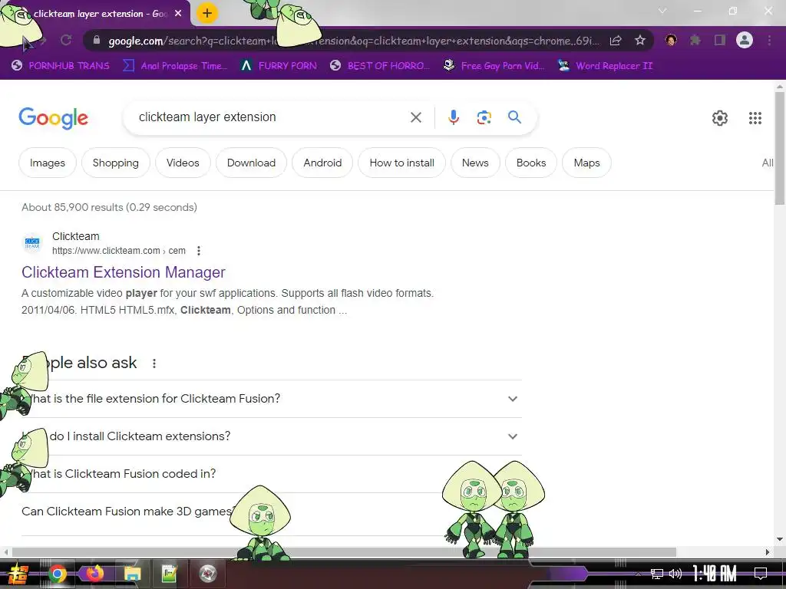
Task: Filter results by Shopping
Action: pyautogui.click(x=115, y=163)
